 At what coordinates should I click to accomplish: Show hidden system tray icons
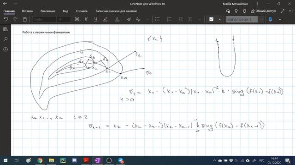coord(214,160)
